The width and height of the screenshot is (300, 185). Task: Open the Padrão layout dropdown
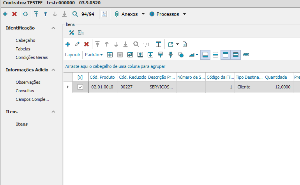click(x=94, y=55)
